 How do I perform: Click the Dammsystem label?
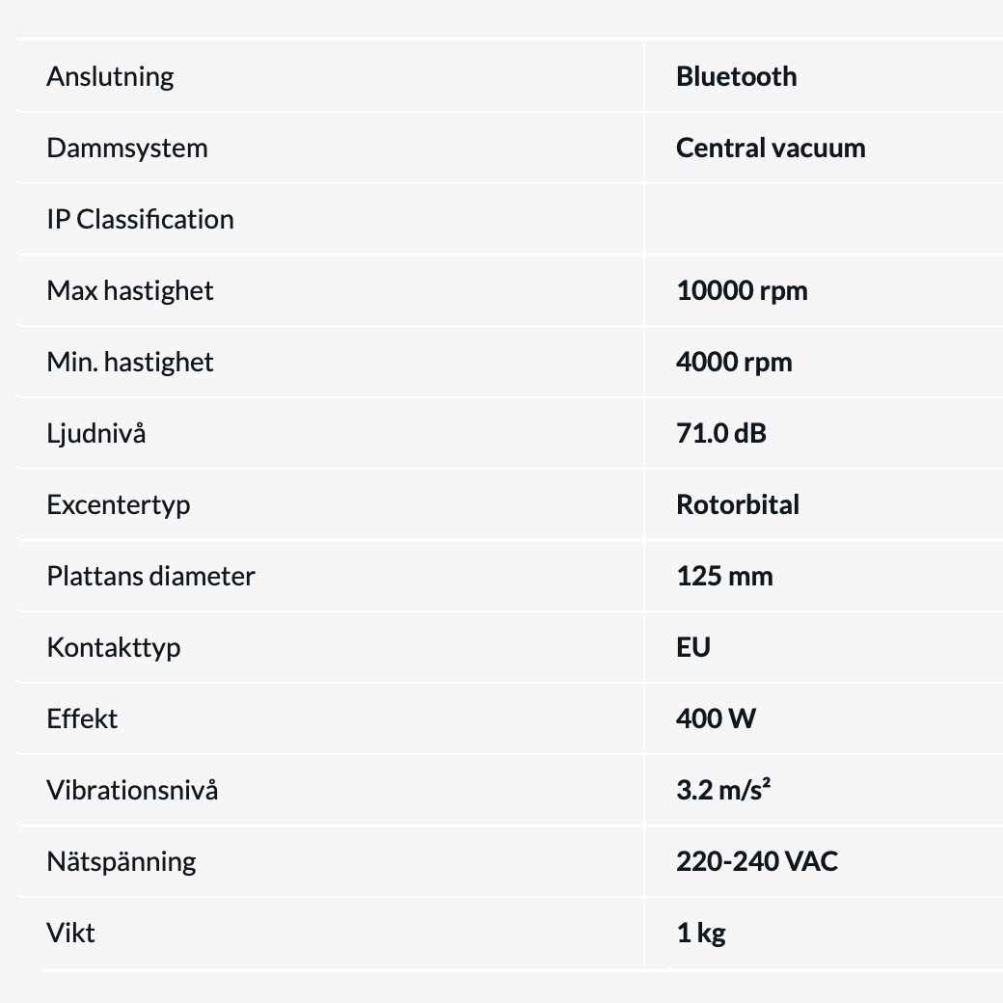click(x=127, y=149)
